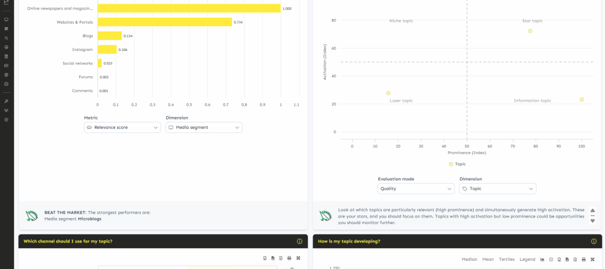Toggle Tertiles display on the chart

pyautogui.click(x=507, y=260)
